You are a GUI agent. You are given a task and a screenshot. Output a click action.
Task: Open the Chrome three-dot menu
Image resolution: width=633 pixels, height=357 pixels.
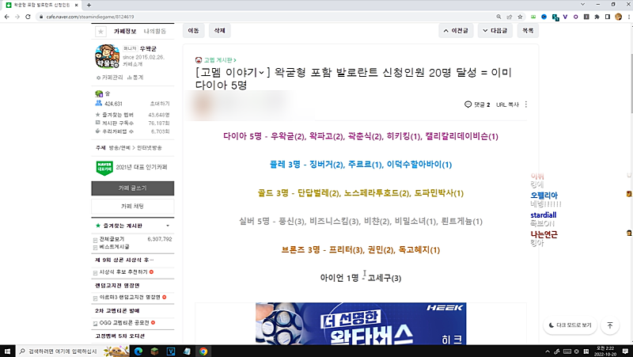tap(628, 17)
